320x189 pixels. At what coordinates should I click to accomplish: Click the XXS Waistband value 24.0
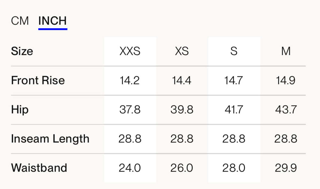pyautogui.click(x=130, y=168)
